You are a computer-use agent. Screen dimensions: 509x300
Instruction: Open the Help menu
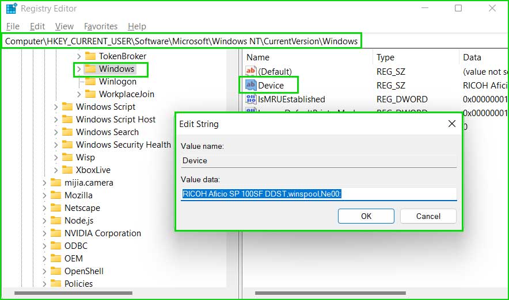pyautogui.click(x=136, y=26)
